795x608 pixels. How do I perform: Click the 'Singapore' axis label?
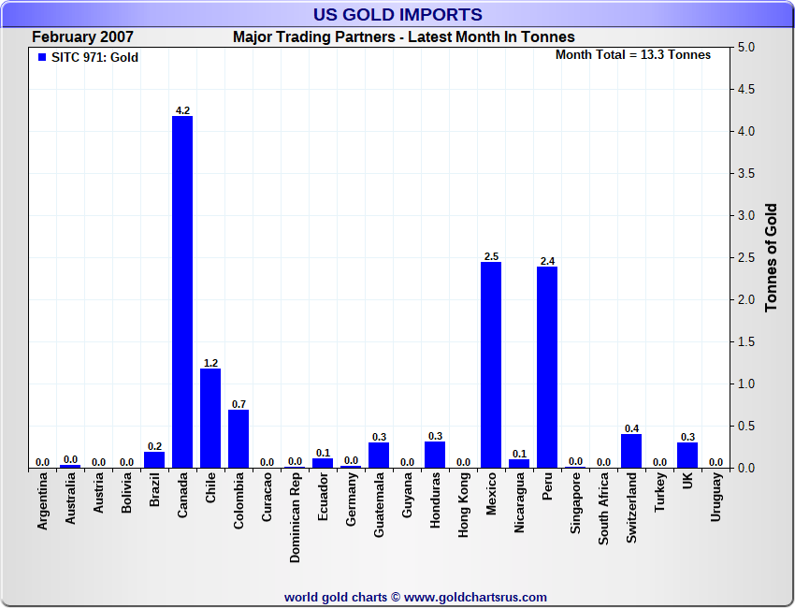pos(575,503)
